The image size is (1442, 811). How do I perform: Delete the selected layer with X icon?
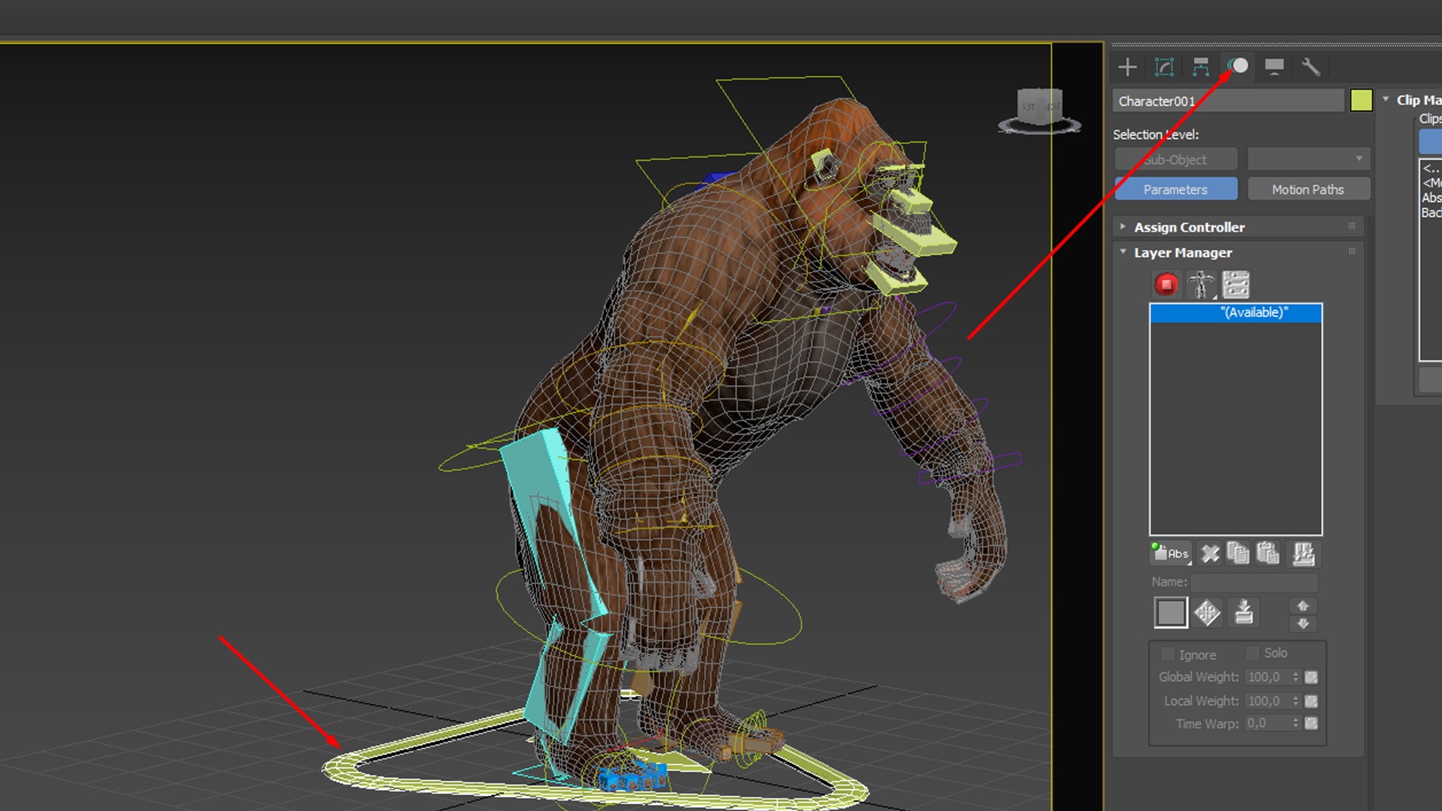[x=1209, y=553]
